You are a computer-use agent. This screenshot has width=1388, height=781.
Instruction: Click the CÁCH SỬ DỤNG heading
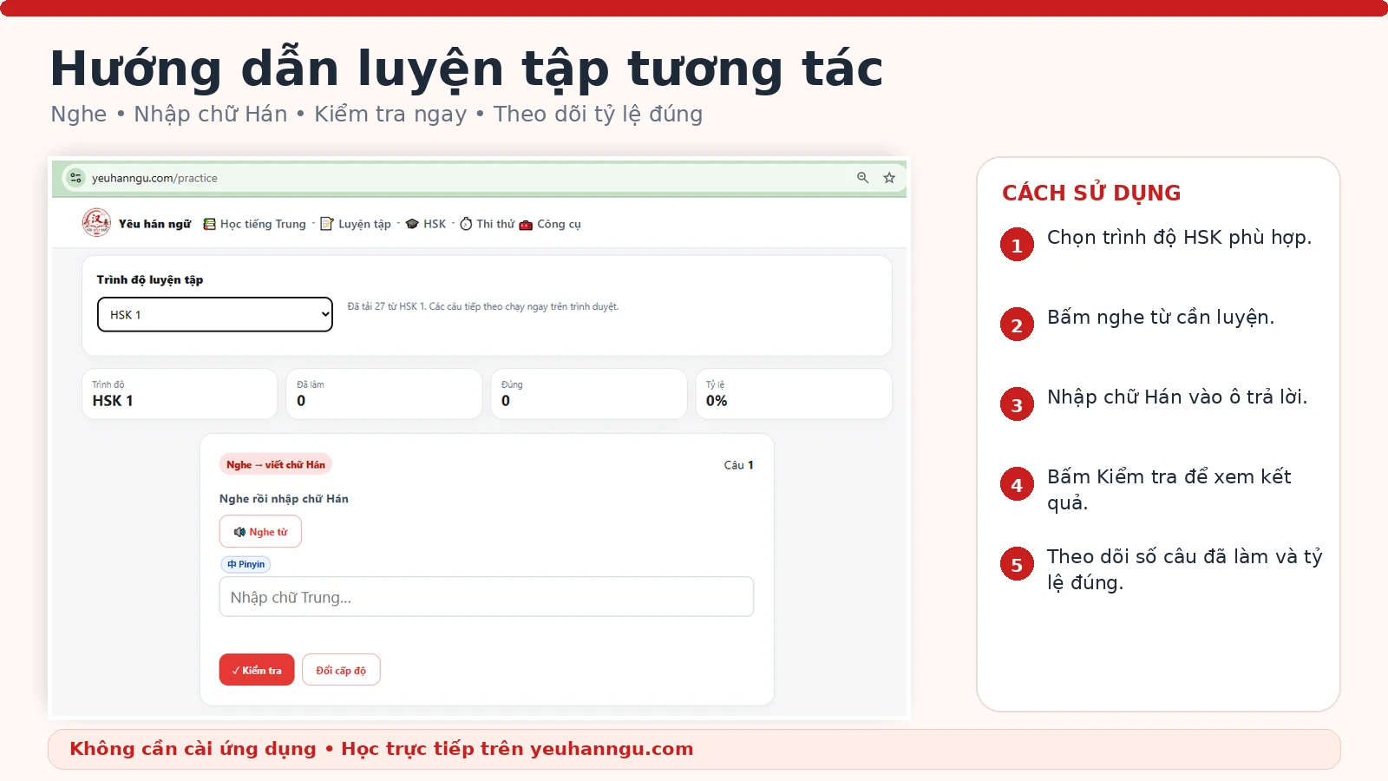click(x=1091, y=193)
